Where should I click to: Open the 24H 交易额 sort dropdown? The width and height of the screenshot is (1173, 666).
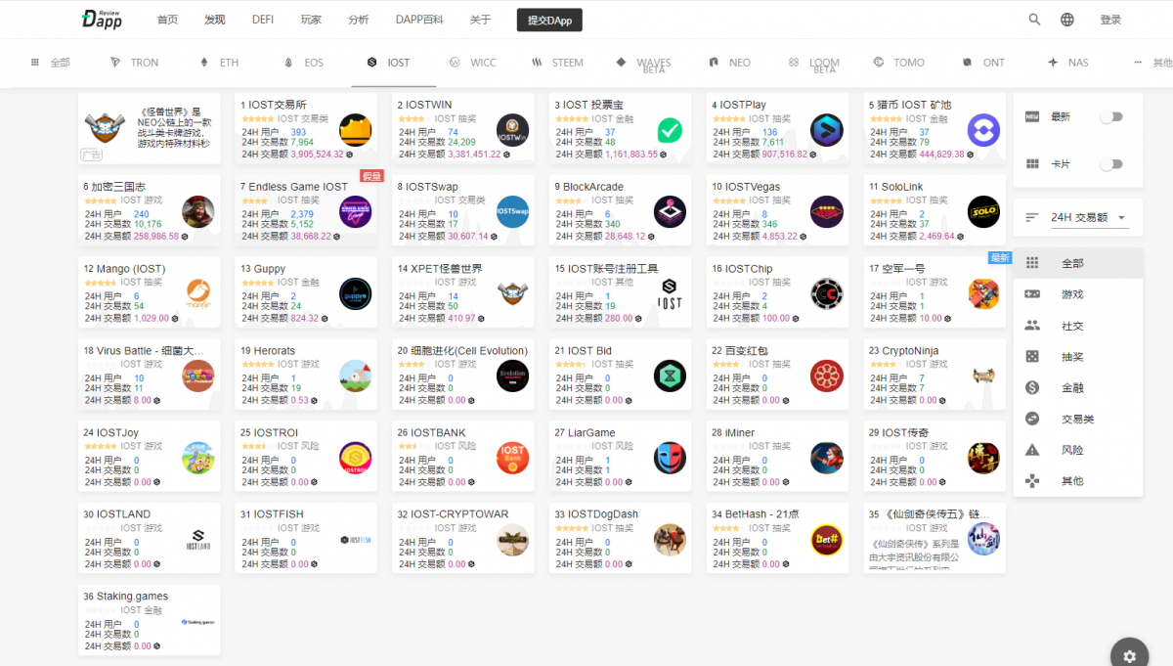(1088, 218)
